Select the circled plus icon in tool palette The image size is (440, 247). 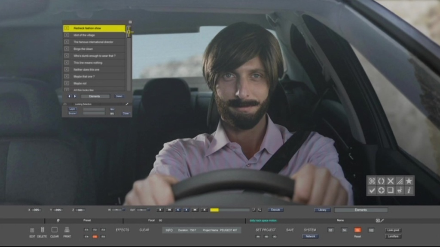pos(381,190)
